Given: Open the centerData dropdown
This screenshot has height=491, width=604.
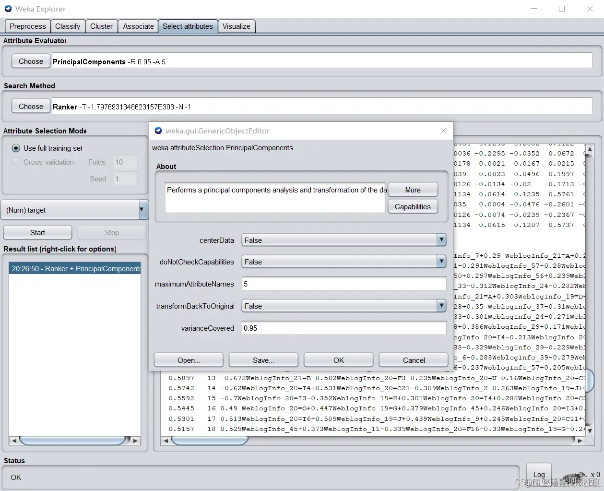Looking at the screenshot, I should point(344,240).
